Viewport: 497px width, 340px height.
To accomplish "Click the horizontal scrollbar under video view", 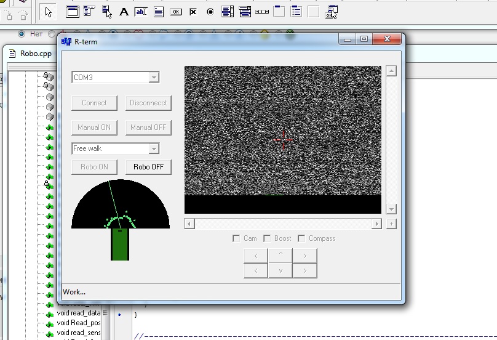I will click(283, 224).
